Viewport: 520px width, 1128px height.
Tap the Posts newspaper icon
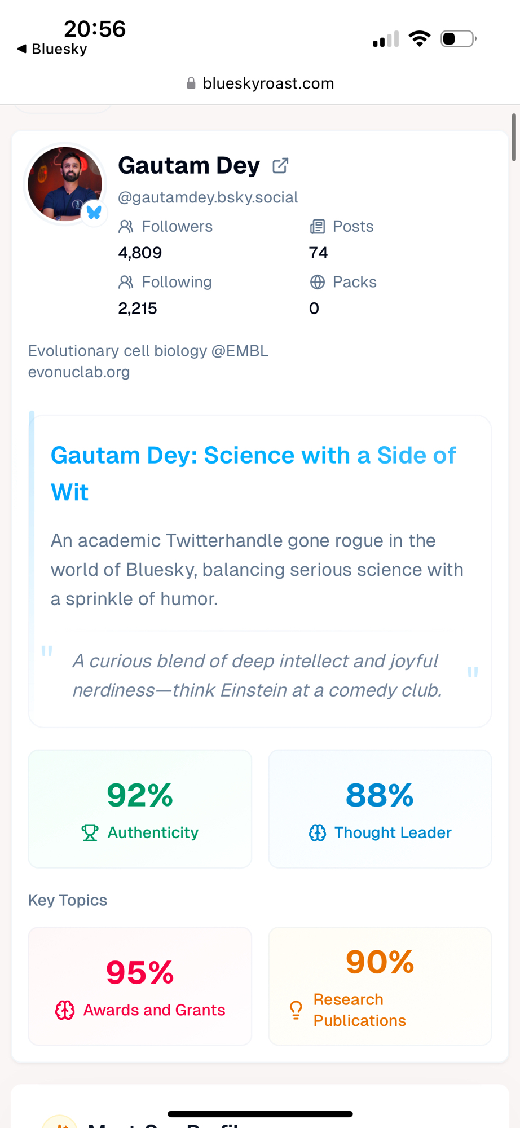318,227
